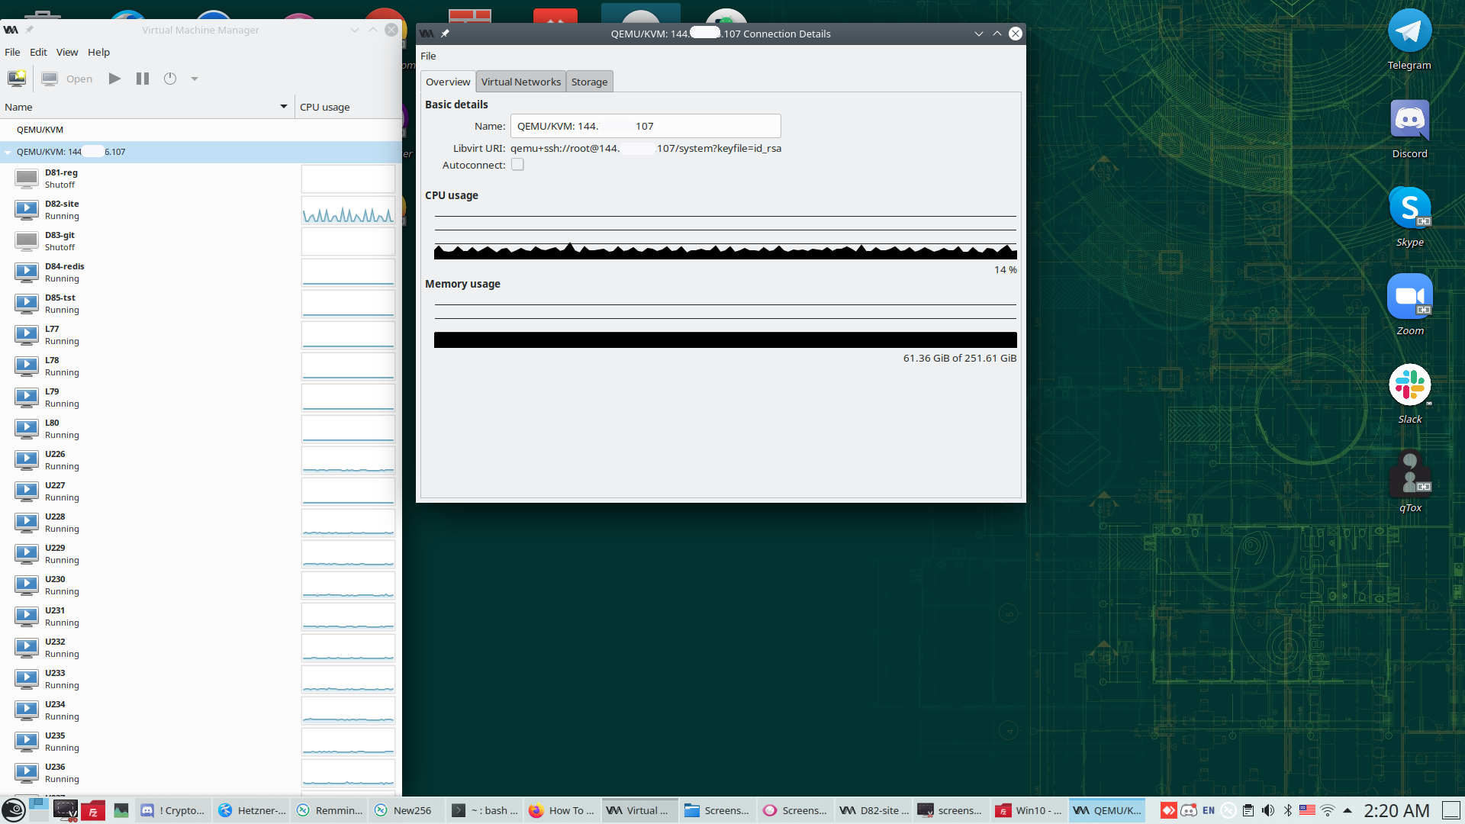Open the Edit menu in Virtual Machine Manager

[x=38, y=52]
